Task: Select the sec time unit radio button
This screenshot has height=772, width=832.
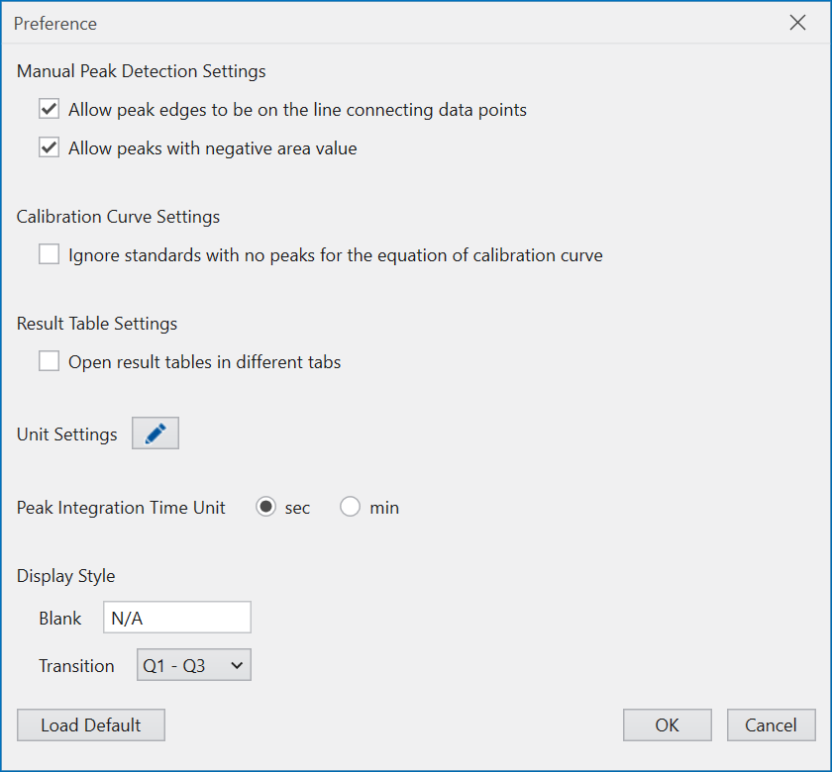Action: tap(266, 508)
